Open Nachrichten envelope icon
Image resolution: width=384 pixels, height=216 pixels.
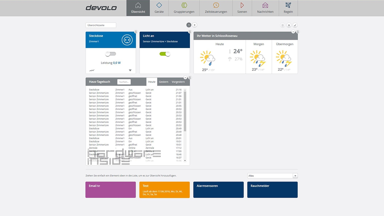265,5
